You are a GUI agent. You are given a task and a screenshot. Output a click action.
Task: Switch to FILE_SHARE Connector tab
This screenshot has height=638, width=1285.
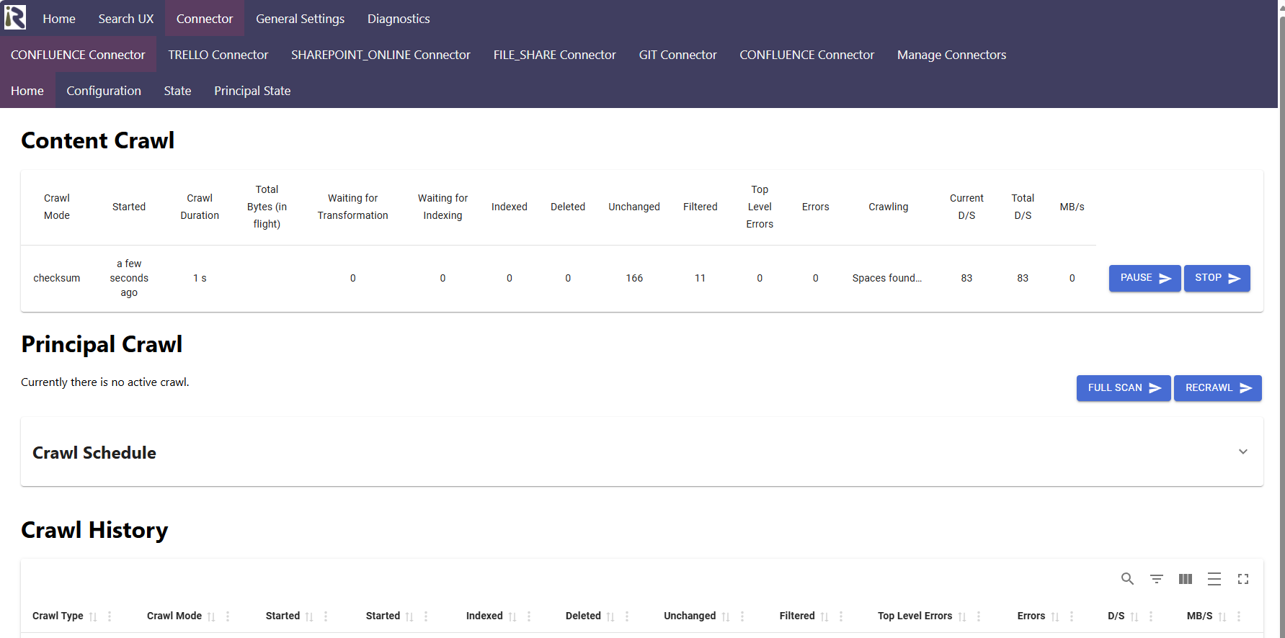point(554,55)
